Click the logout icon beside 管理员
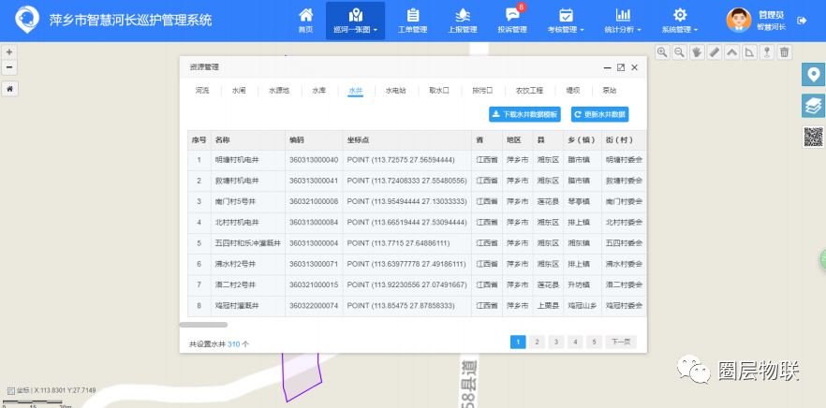 (x=802, y=21)
